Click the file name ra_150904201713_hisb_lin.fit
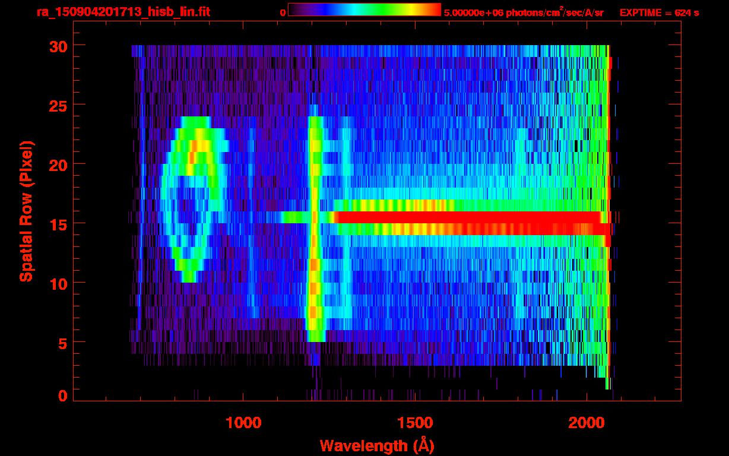The width and height of the screenshot is (729, 456). pos(123,12)
